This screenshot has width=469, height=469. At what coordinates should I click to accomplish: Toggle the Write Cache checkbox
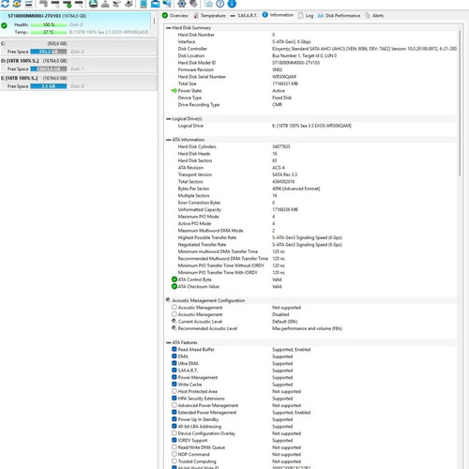click(174, 384)
